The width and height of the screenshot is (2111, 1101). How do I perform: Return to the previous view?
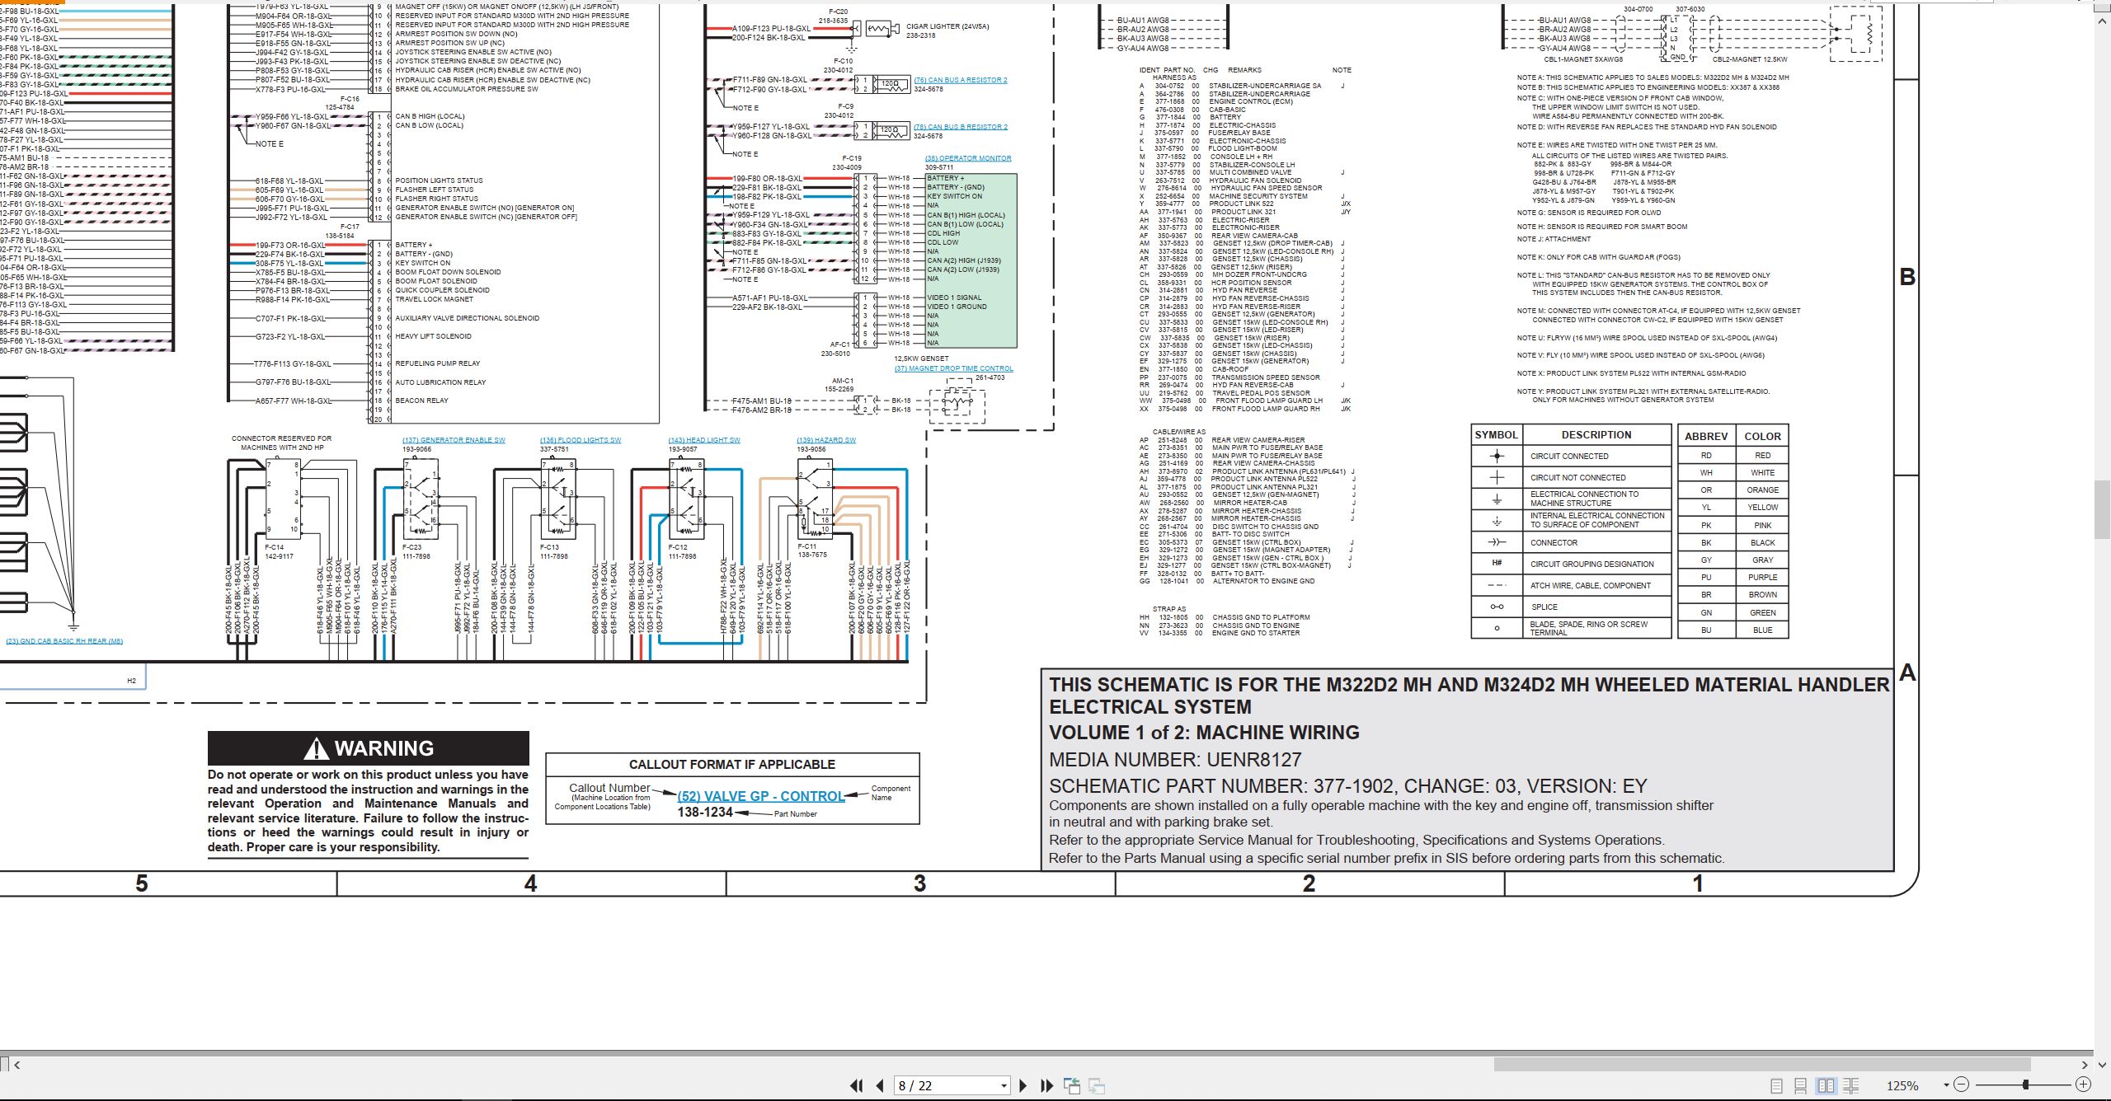[1072, 1086]
